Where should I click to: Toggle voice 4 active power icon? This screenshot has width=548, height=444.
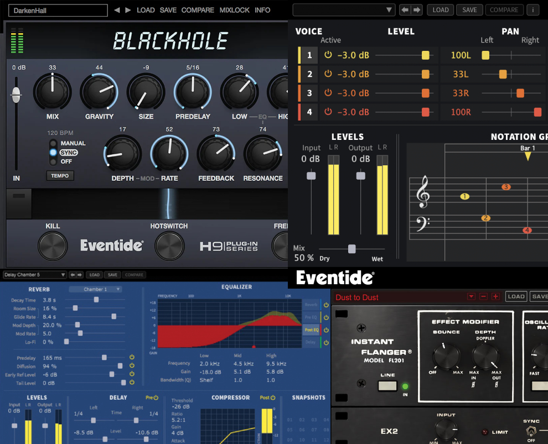pos(328,111)
